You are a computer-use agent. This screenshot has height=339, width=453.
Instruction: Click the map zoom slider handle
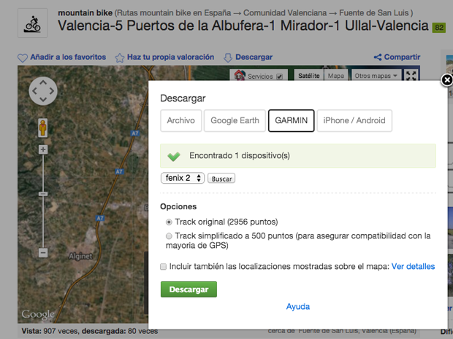(x=43, y=194)
